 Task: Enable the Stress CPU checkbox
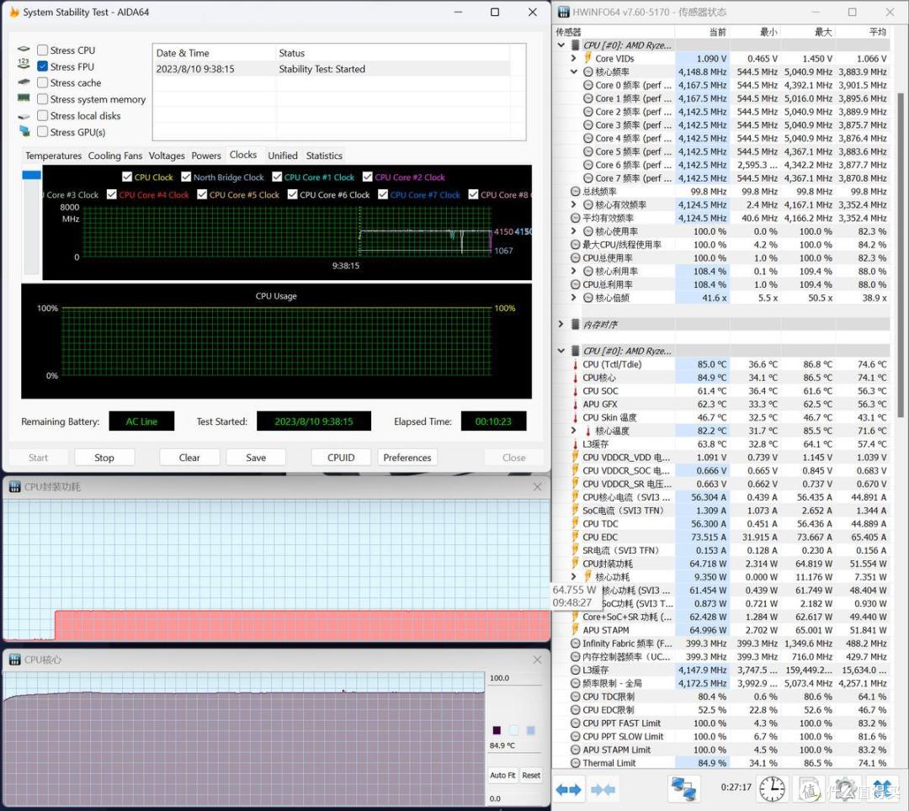pos(42,50)
